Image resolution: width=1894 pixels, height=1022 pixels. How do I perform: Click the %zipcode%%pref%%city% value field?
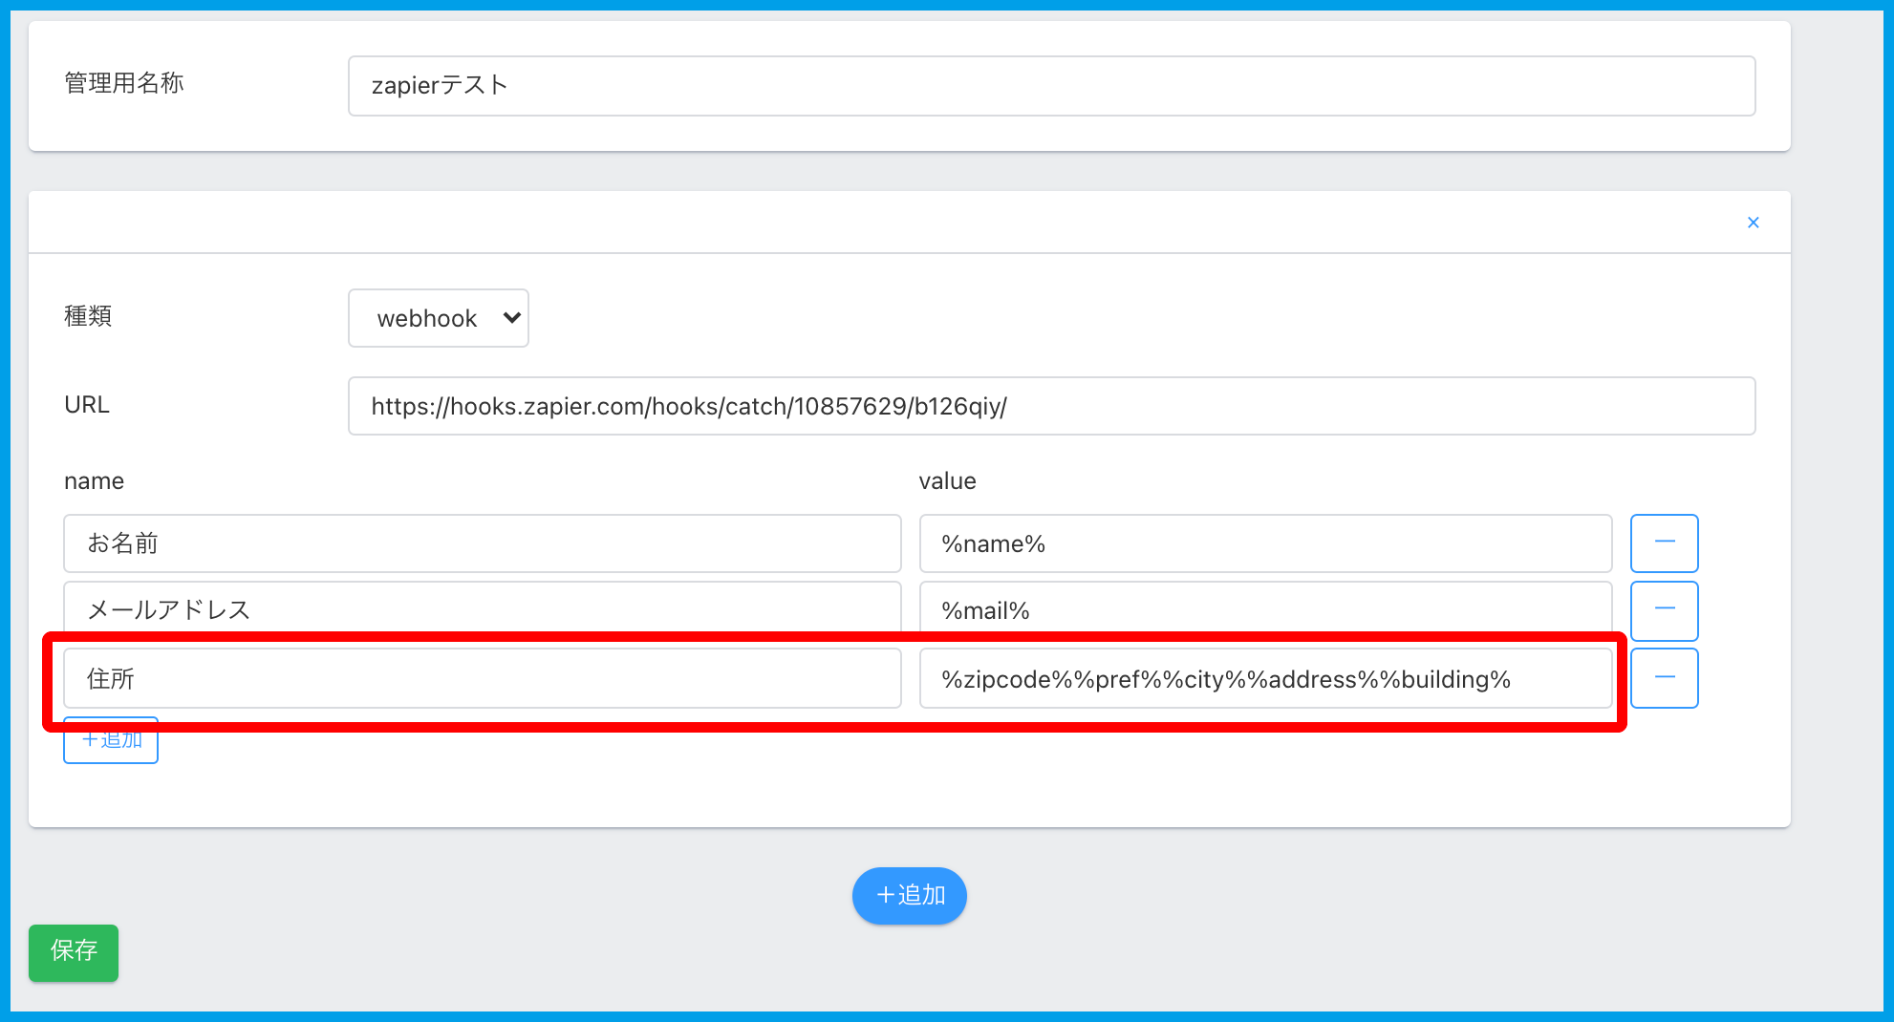click(1265, 679)
